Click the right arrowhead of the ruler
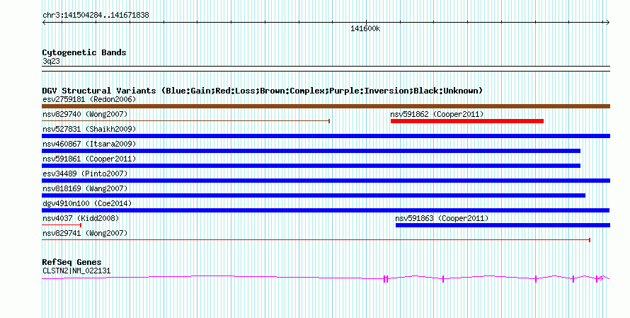This screenshot has width=630, height=318. point(608,23)
